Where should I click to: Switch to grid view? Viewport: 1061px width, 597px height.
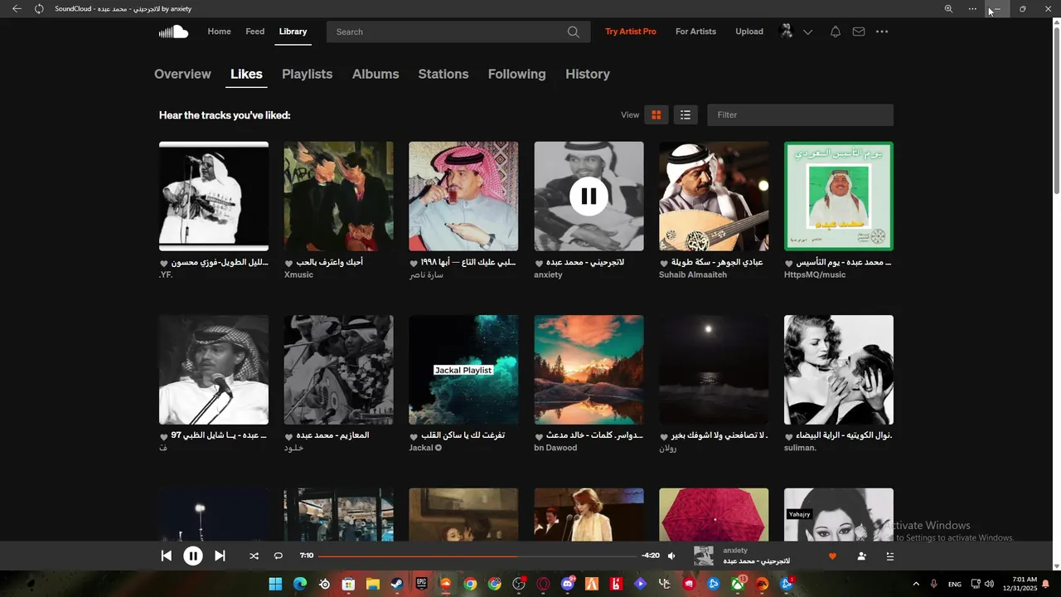point(656,115)
